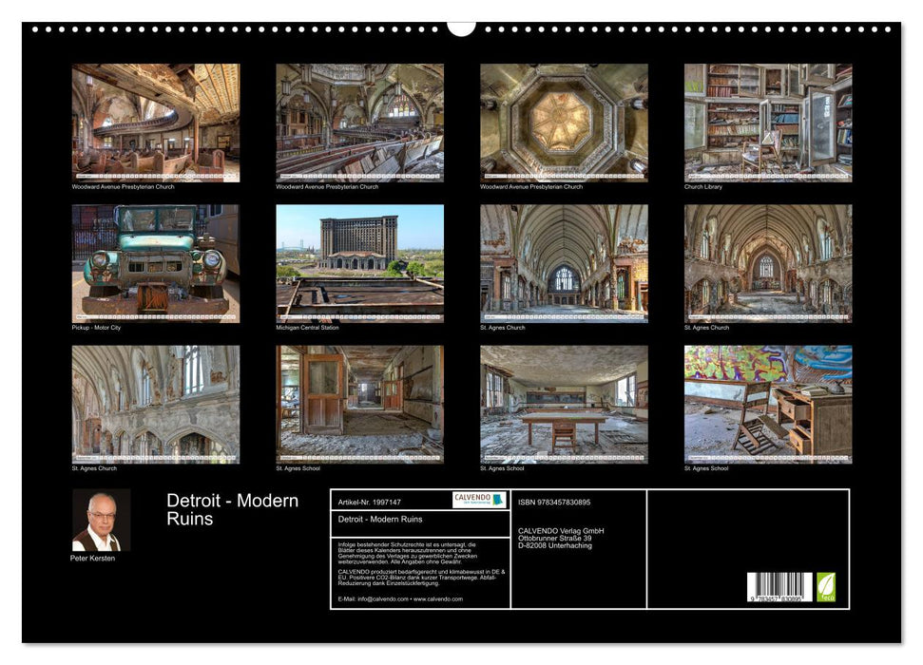The height and width of the screenshot is (665, 923).
Task: Click Peter Kersten's author portrait
Action: pyautogui.click(x=100, y=521)
